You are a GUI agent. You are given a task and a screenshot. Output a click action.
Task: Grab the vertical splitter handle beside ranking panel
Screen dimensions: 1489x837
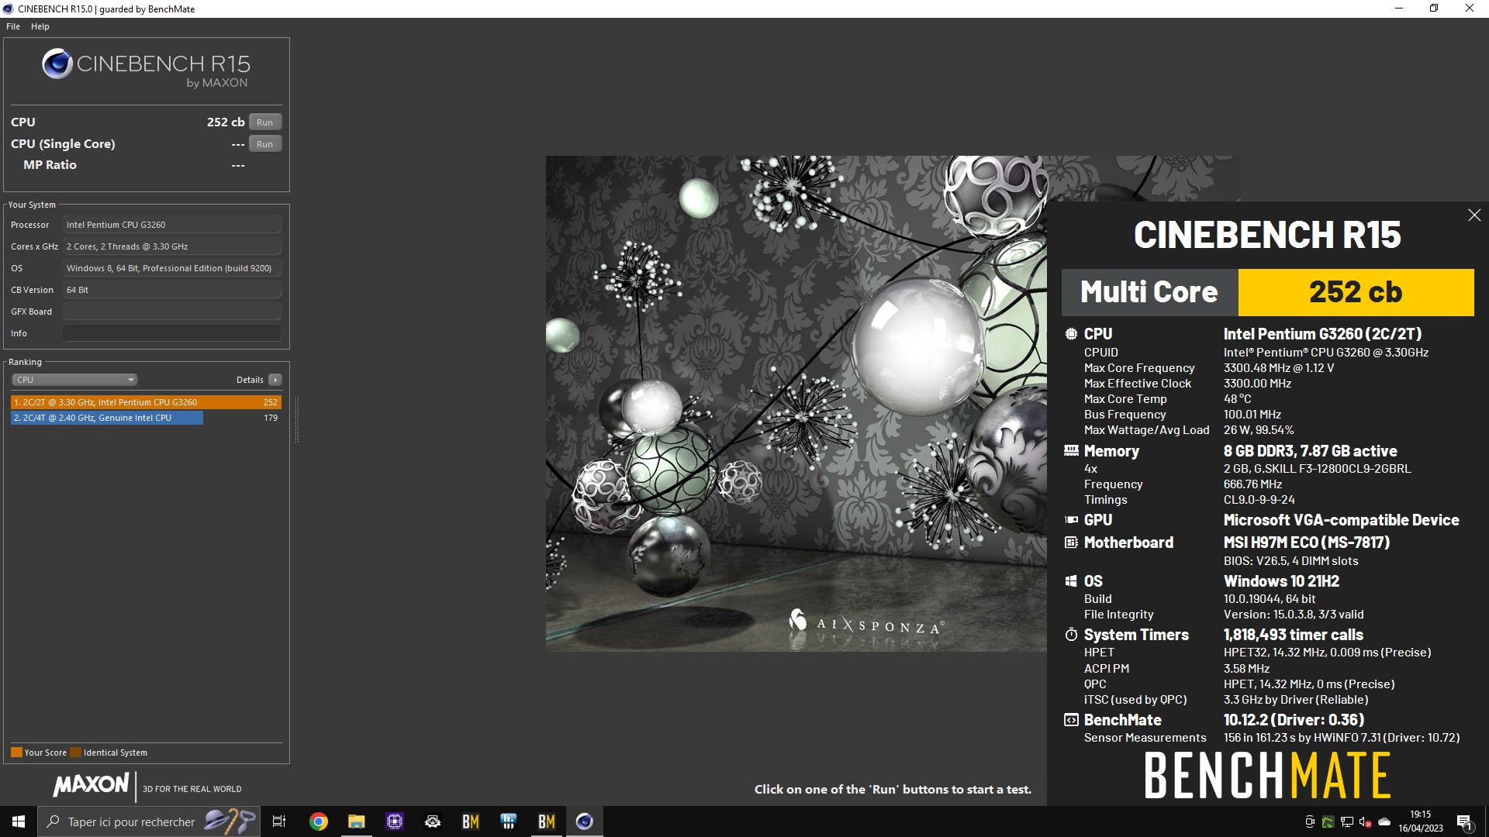pyautogui.click(x=296, y=418)
